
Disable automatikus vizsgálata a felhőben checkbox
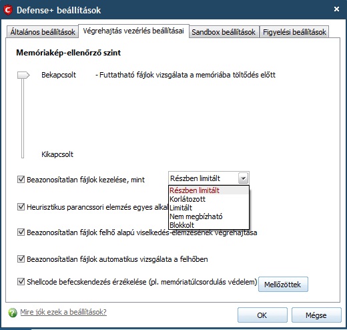tap(21, 259)
